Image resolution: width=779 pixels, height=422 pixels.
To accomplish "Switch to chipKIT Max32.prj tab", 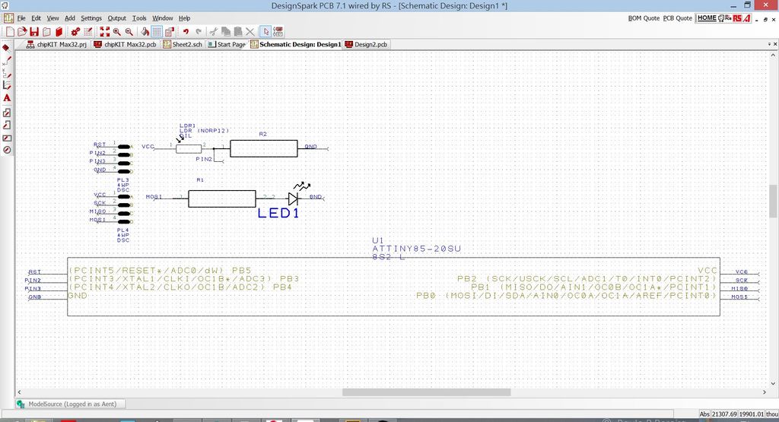I will point(57,44).
